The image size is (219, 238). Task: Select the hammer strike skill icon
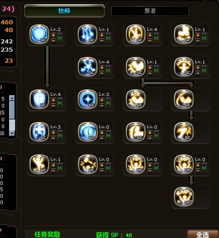click(87, 164)
